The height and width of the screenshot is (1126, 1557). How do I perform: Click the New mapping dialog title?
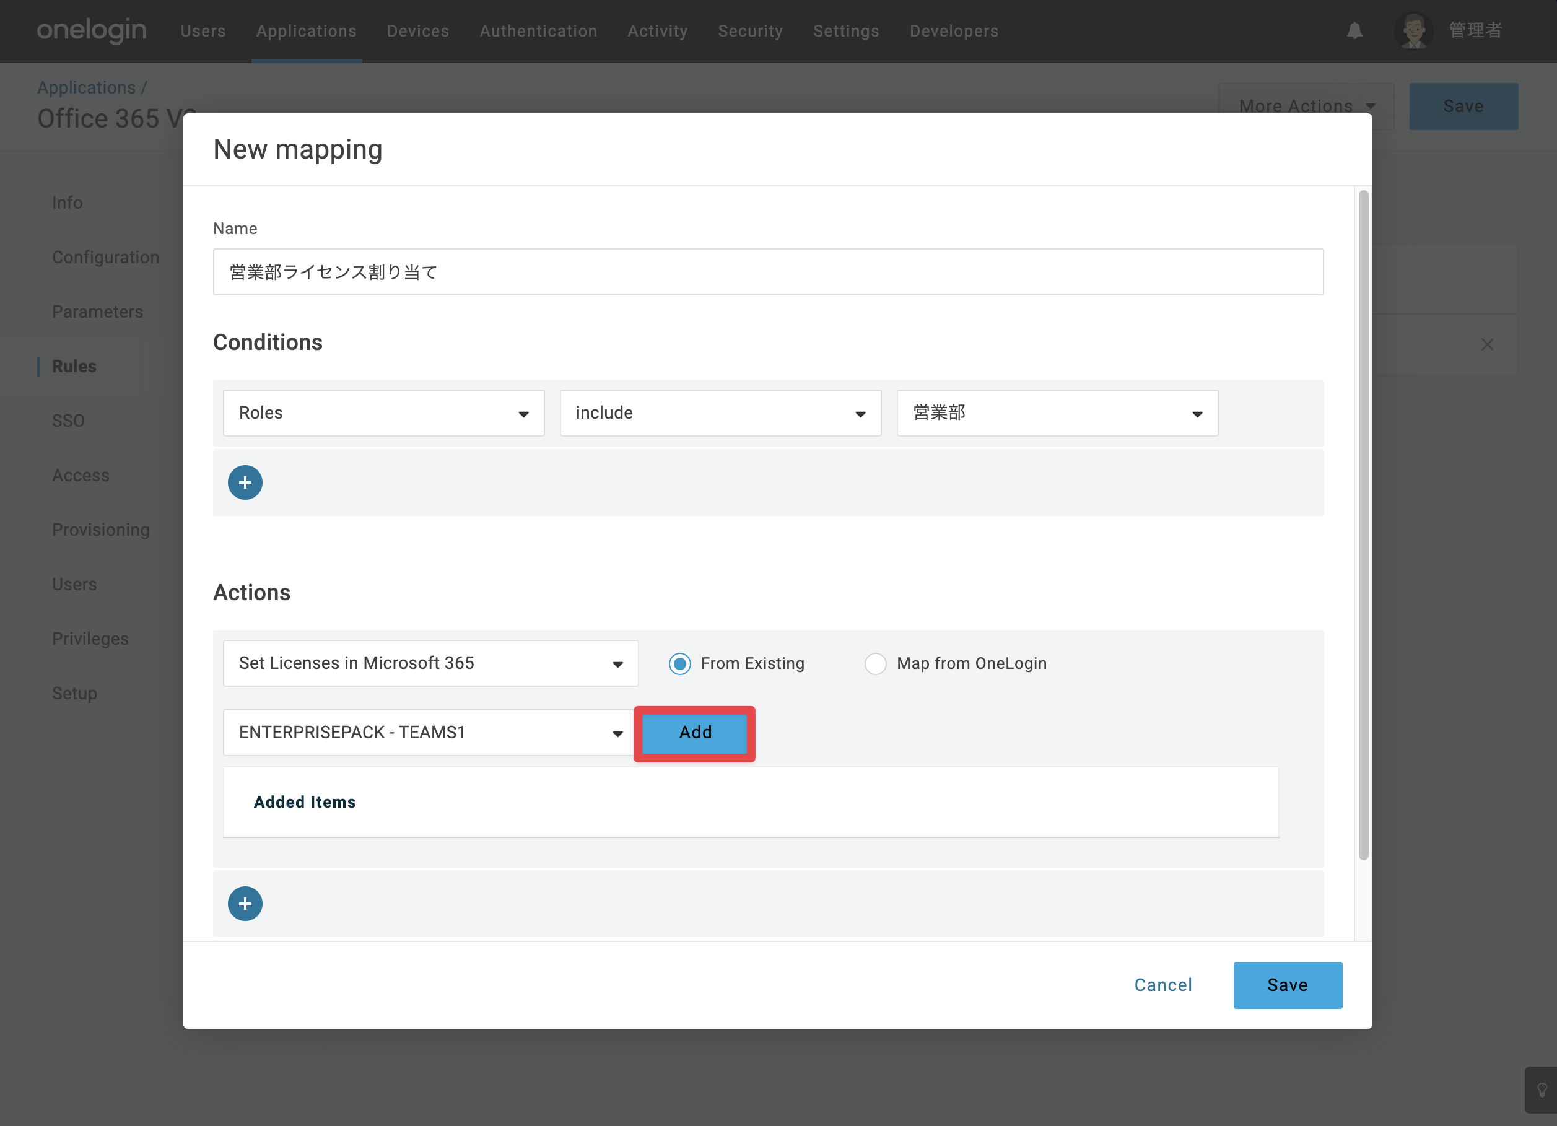click(297, 150)
